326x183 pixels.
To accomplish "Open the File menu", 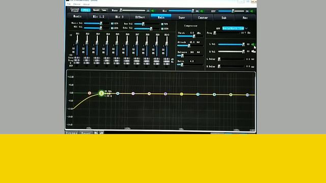I will point(69,4).
